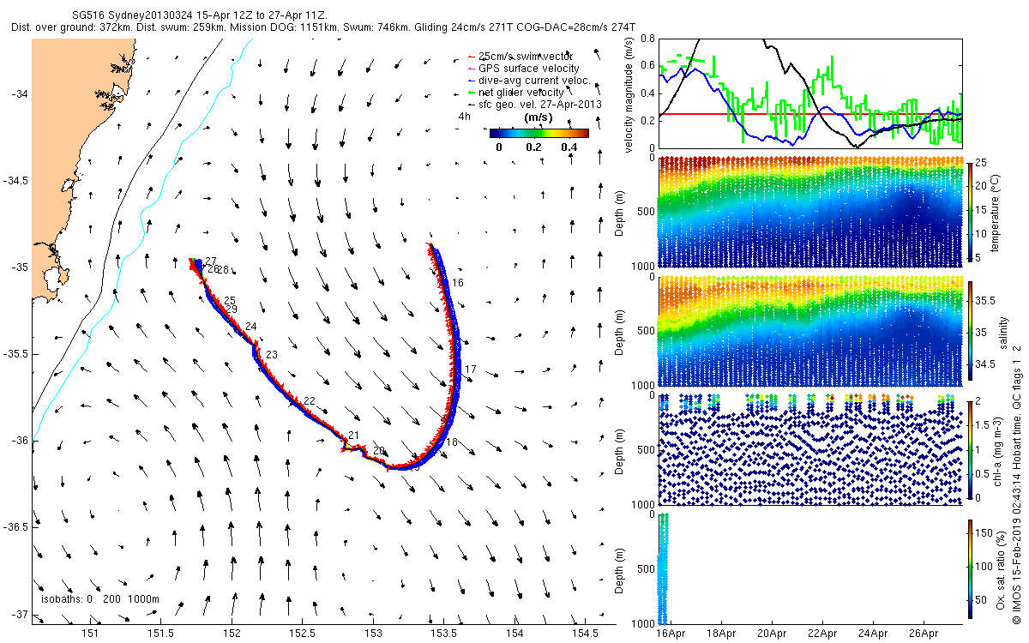Viewport: 1029px width, 643px height.
Task: Click the velocity (m/s) colorbar on the map
Action: pyautogui.click(x=539, y=133)
